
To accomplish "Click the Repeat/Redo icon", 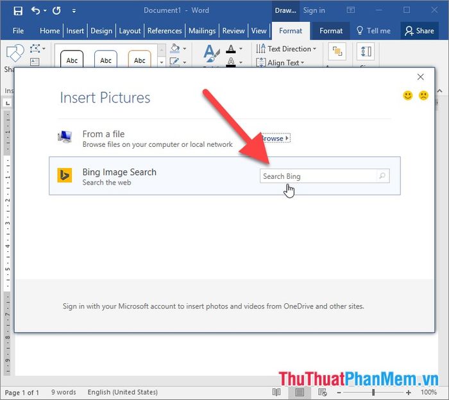I will point(56,11).
